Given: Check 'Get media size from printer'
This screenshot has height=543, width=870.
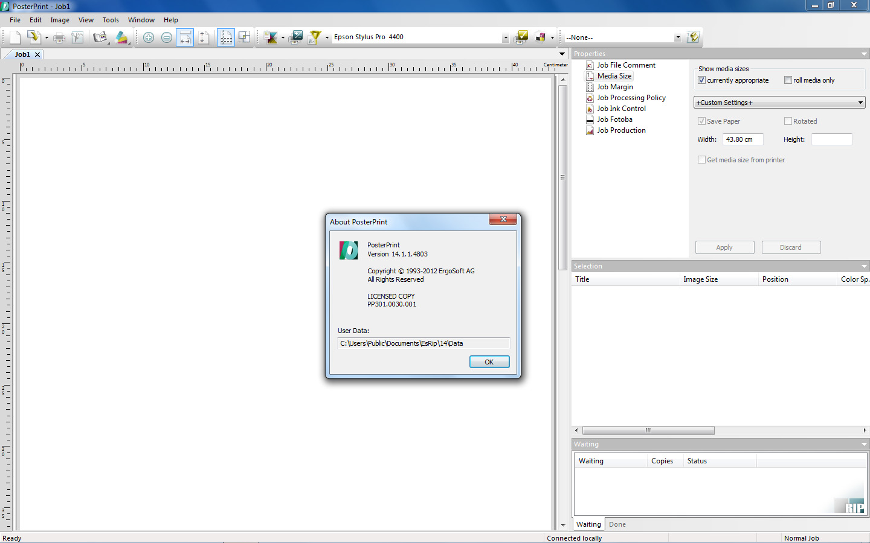Looking at the screenshot, I should pos(701,160).
